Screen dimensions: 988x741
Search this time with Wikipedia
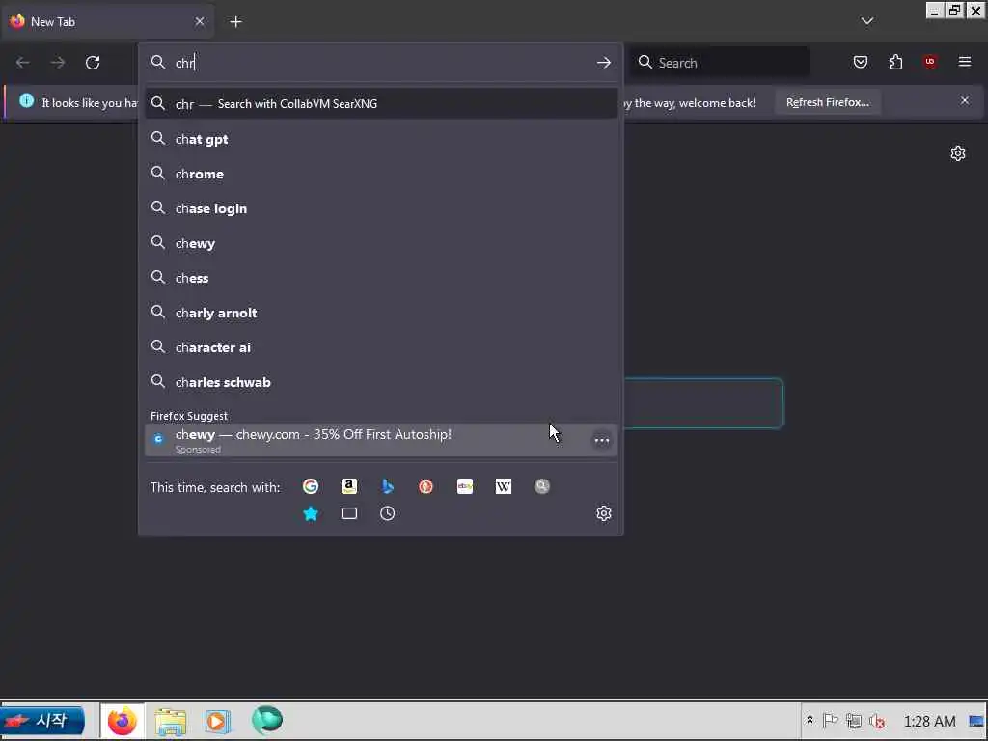(x=504, y=486)
